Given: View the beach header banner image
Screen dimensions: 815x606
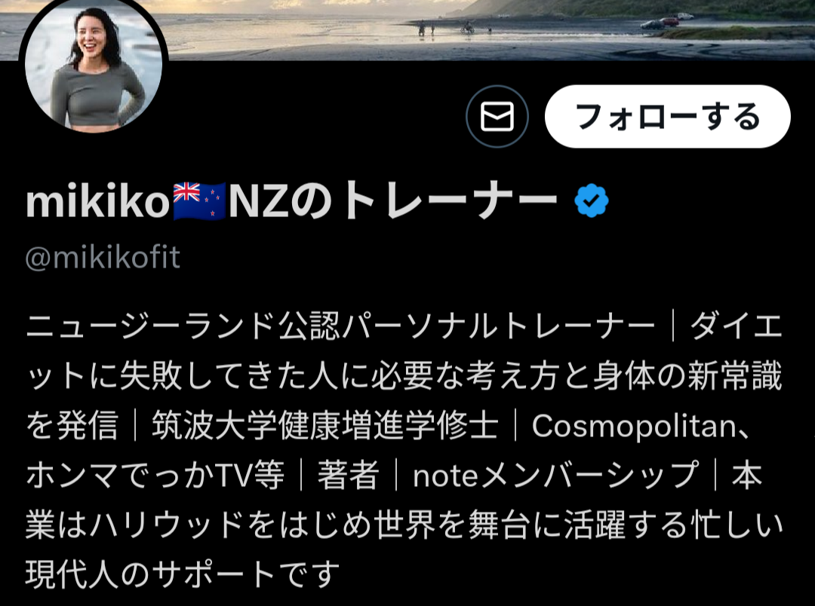Looking at the screenshot, I should pyautogui.click(x=488, y=30).
